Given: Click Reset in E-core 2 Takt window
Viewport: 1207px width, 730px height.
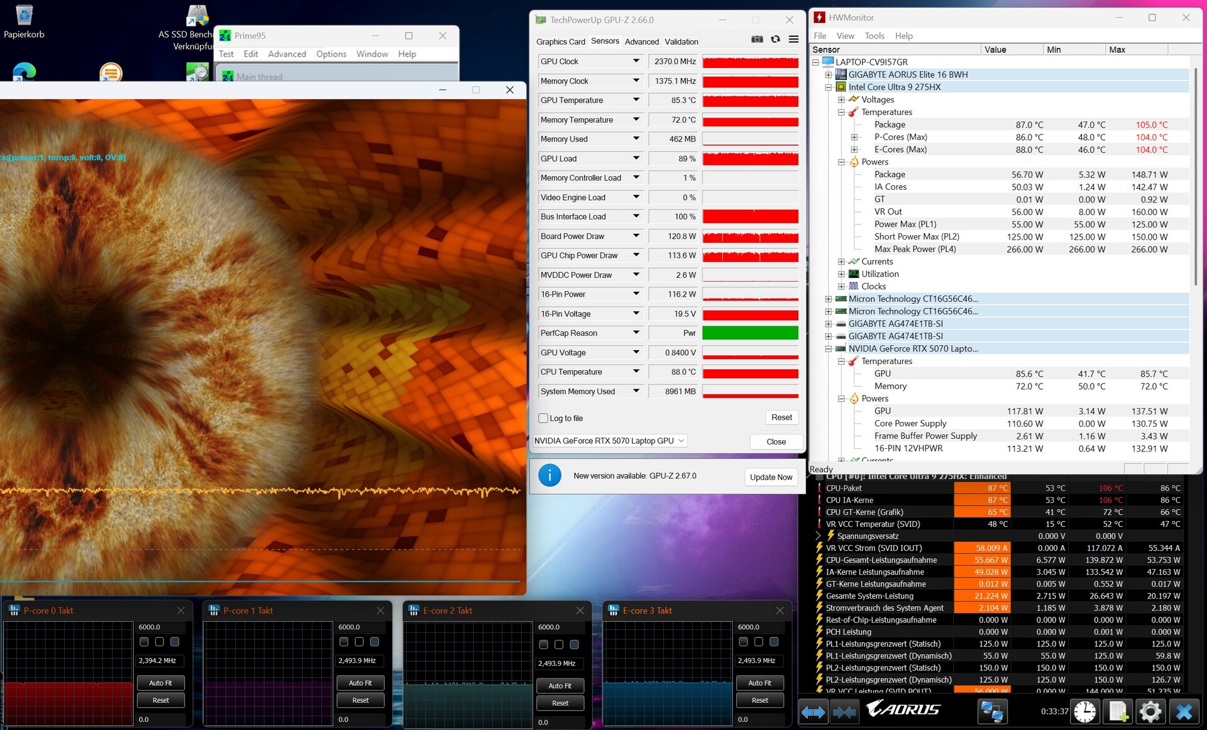Looking at the screenshot, I should point(560,703).
